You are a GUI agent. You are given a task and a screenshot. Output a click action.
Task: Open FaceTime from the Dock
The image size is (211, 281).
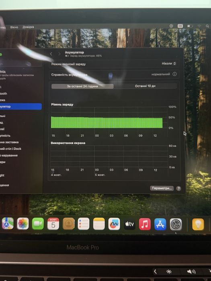click(38, 224)
